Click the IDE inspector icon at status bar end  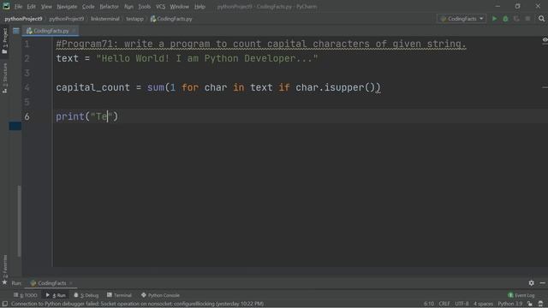pos(541,304)
